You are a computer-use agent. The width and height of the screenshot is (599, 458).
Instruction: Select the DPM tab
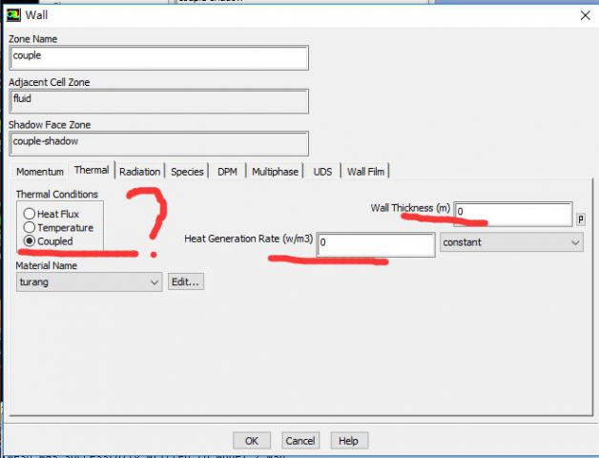pos(227,172)
